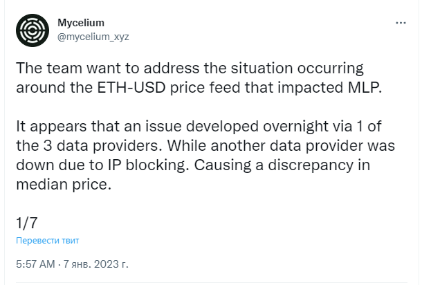Click the words 'median price' in the tweet
This screenshot has height=285, width=422.
pyautogui.click(x=64, y=185)
